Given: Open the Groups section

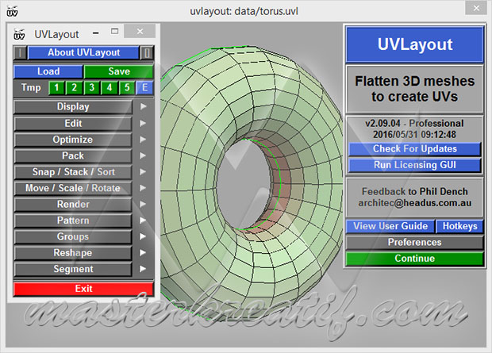Looking at the screenshot, I should (73, 236).
